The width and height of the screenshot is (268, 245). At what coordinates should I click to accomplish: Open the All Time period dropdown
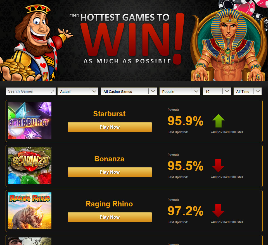(248, 91)
